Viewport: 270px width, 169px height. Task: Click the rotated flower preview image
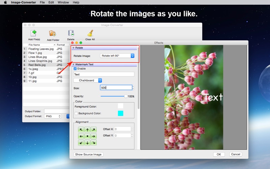coord(194,97)
